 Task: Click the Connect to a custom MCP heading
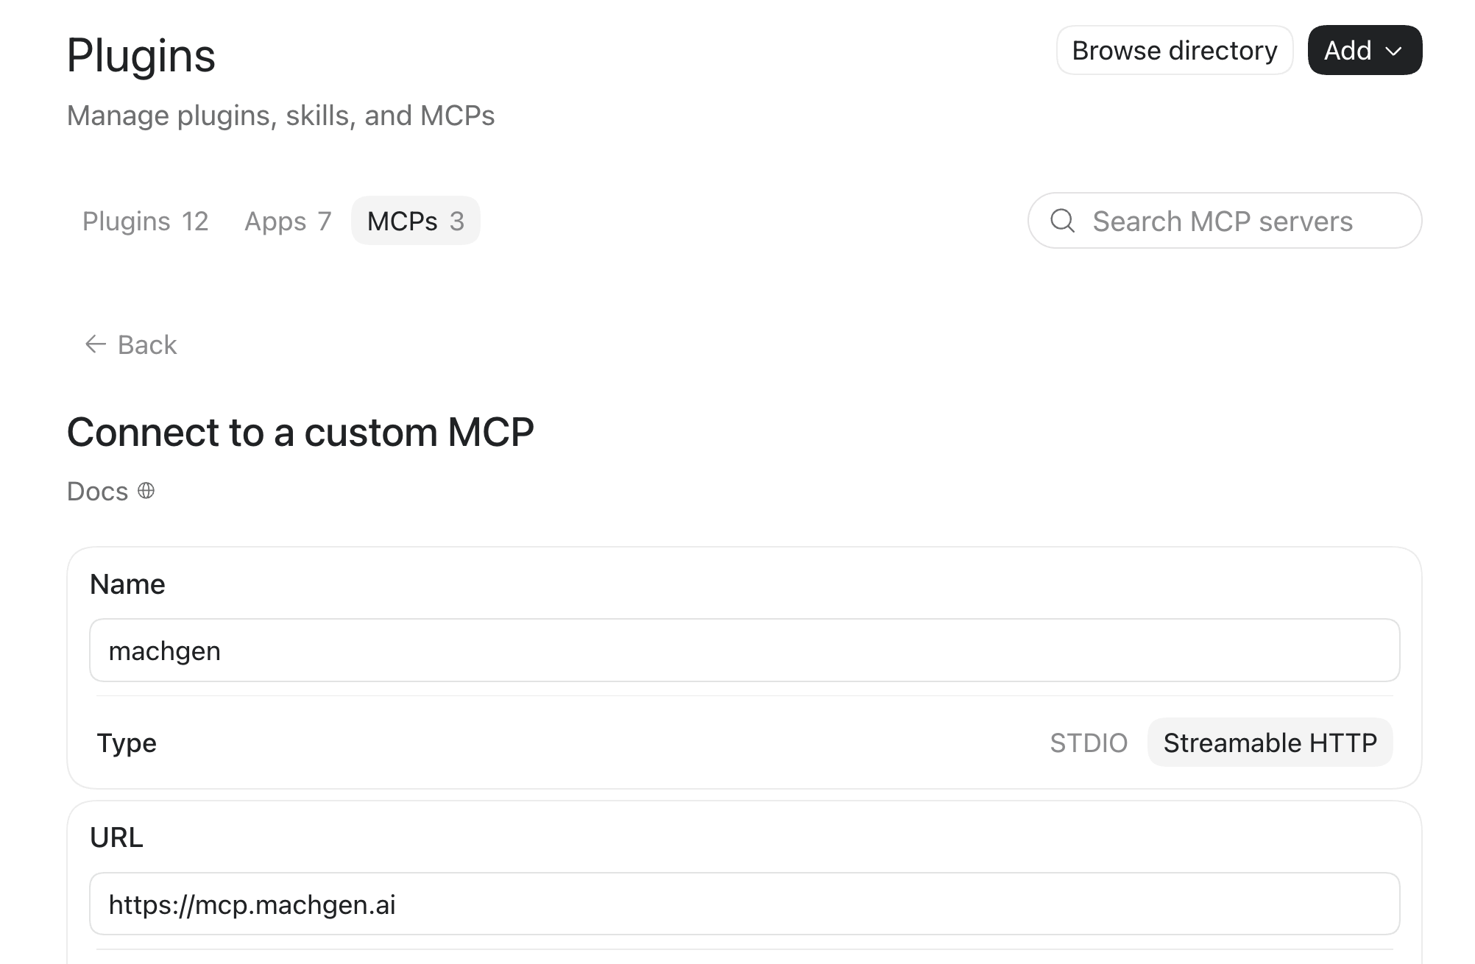[x=300, y=432]
